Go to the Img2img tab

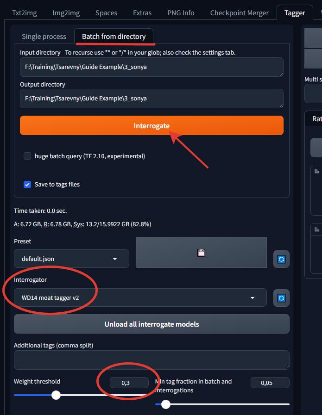pos(66,12)
